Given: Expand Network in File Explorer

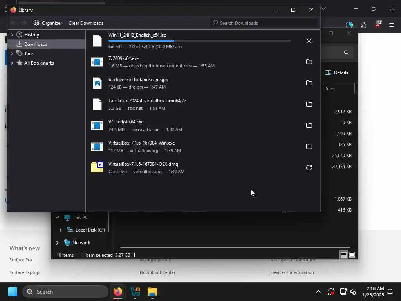Looking at the screenshot, I should click(57, 243).
